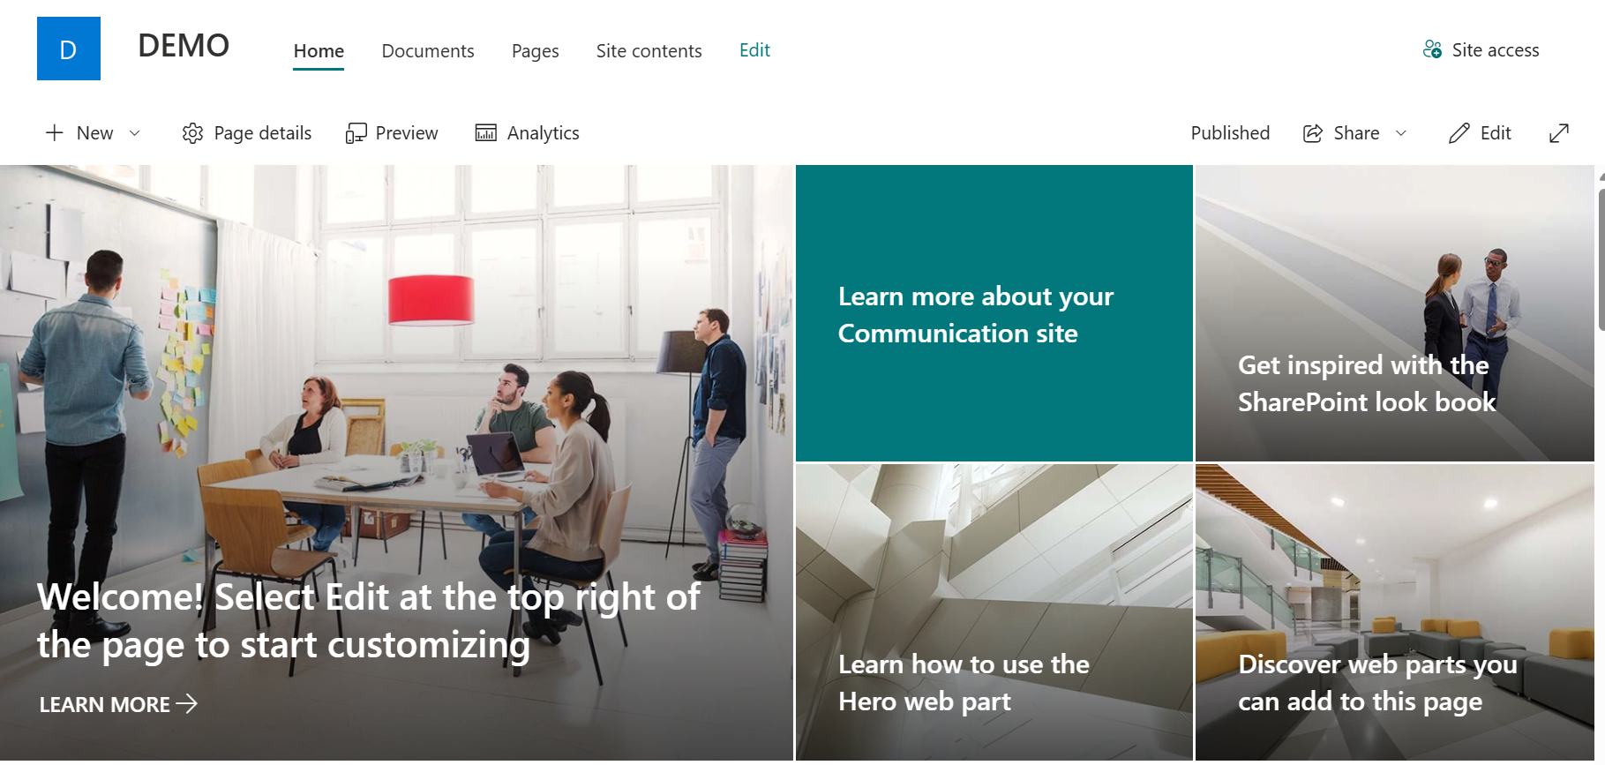Go to the Pages navigation tab

pyautogui.click(x=536, y=51)
